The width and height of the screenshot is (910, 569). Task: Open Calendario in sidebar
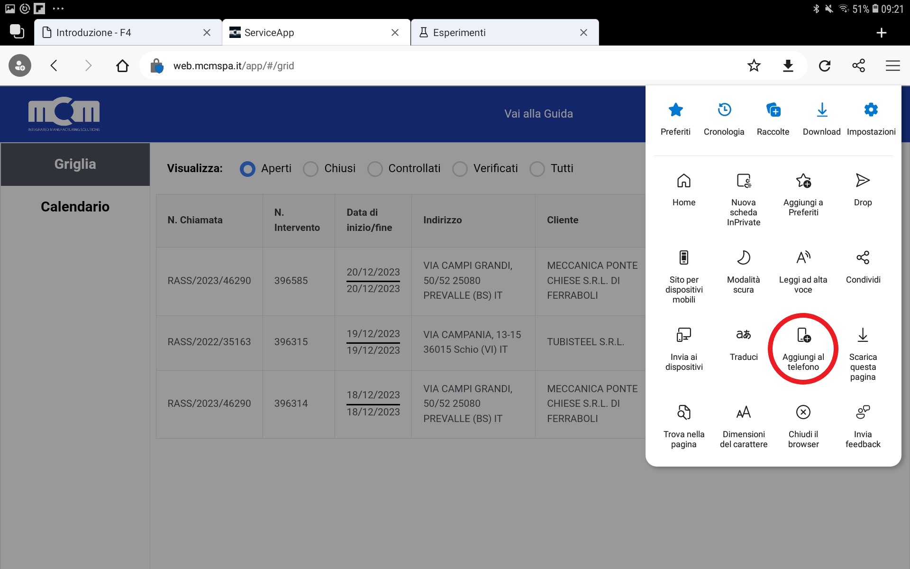pos(75,207)
